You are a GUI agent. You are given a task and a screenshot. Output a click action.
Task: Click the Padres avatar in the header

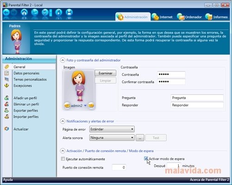click(x=16, y=41)
